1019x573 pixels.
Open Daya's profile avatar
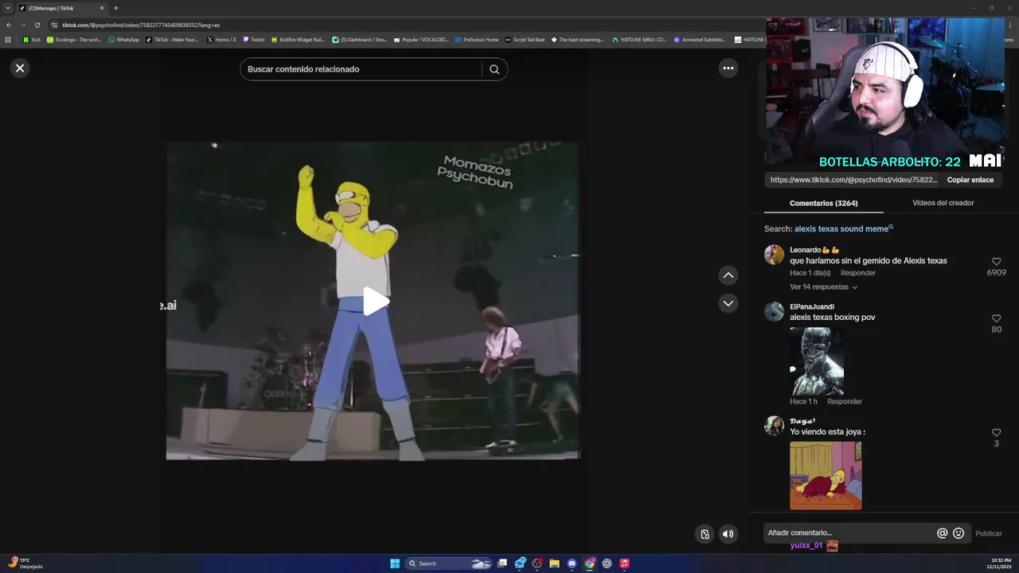coord(774,426)
